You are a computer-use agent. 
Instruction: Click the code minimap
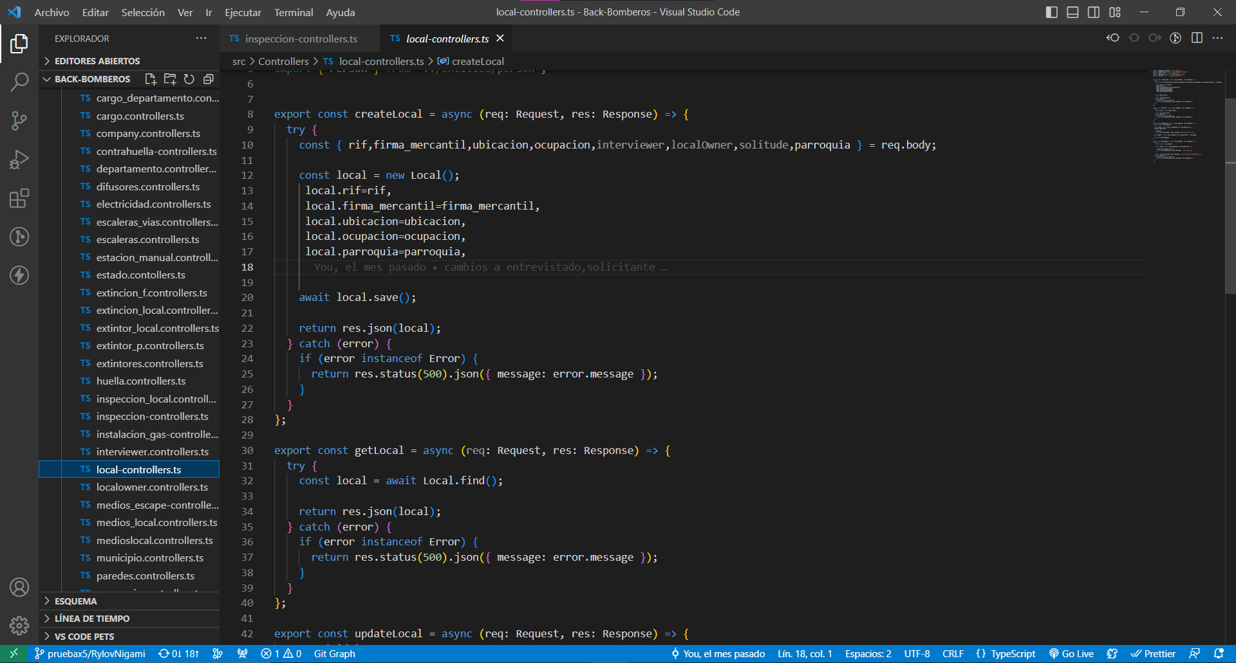(x=1188, y=116)
